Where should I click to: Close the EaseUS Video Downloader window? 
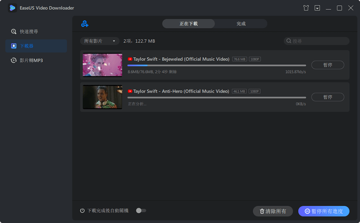pos(351,8)
